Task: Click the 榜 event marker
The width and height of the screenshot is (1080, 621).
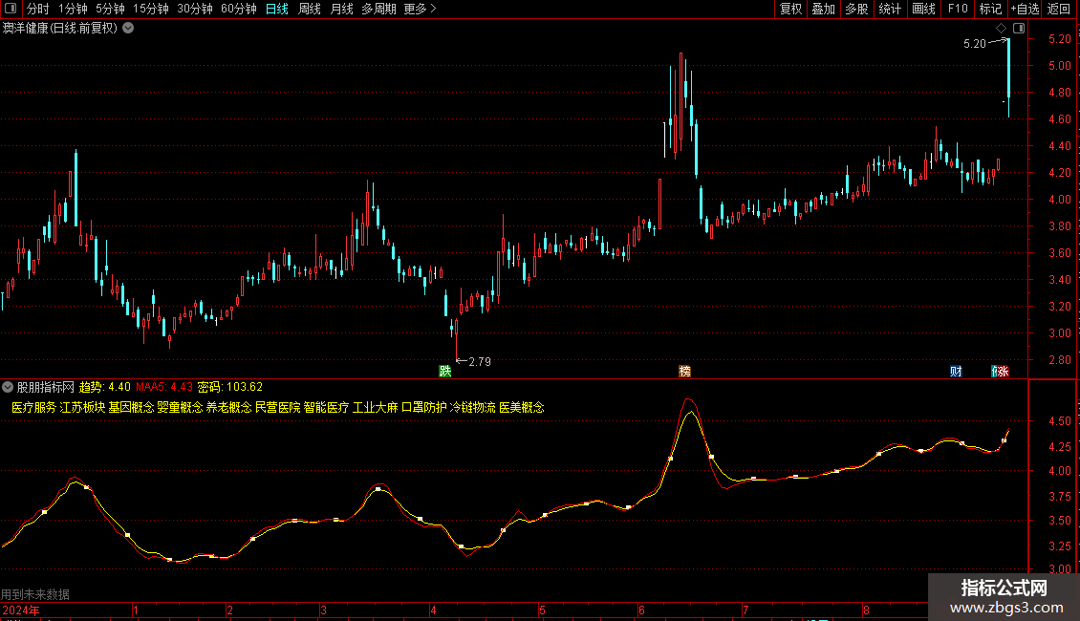Action: (684, 371)
